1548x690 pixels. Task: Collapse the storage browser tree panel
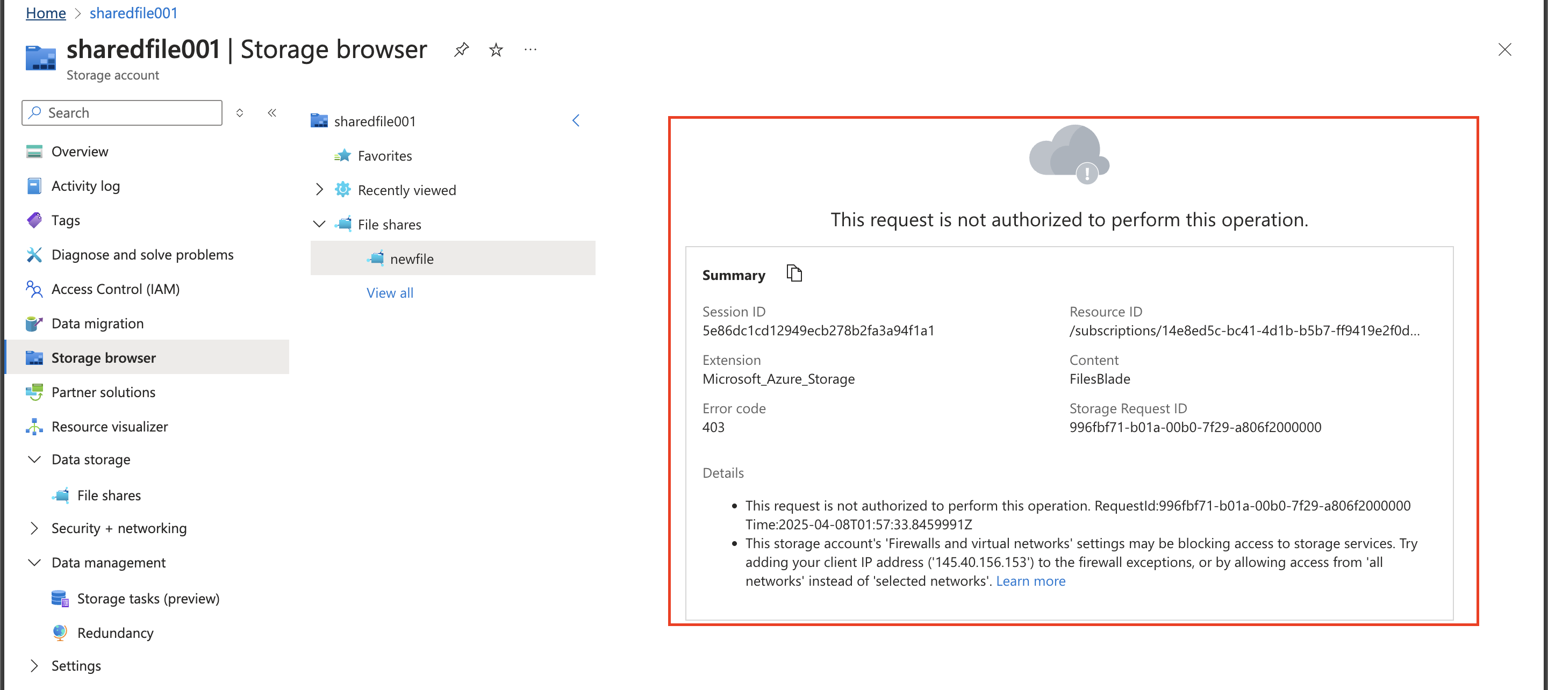tap(576, 121)
